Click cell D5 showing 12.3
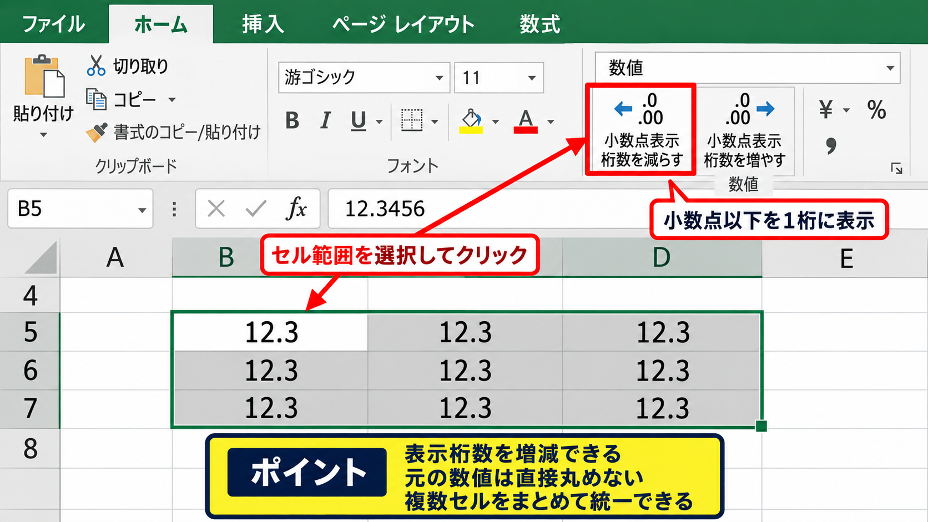Image resolution: width=928 pixels, height=522 pixels. [662, 332]
